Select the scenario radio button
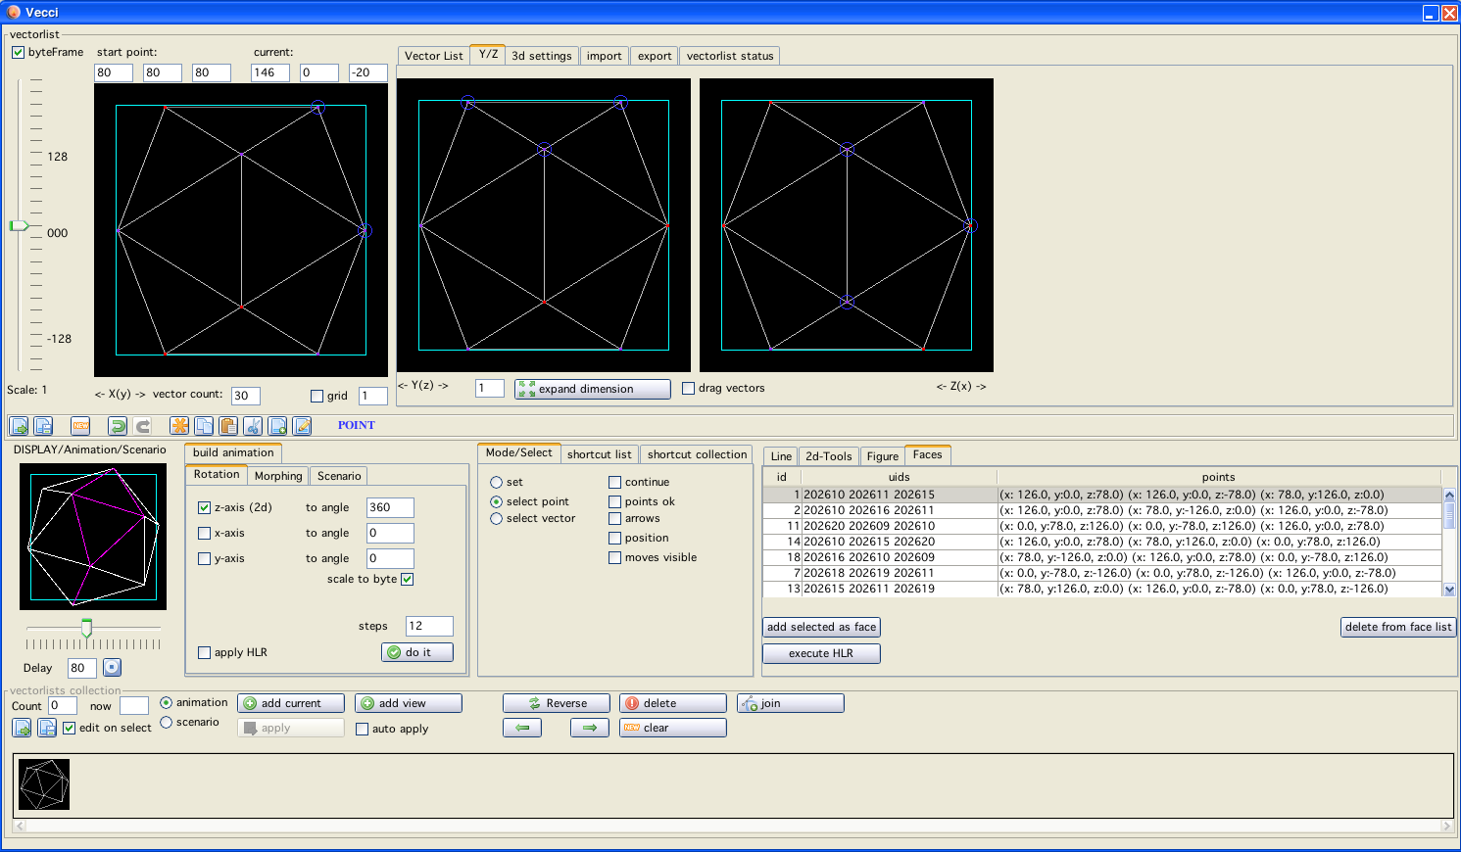The image size is (1461, 852). (x=167, y=723)
